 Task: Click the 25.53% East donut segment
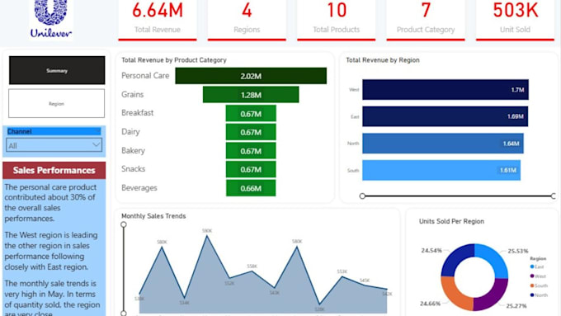click(x=494, y=257)
